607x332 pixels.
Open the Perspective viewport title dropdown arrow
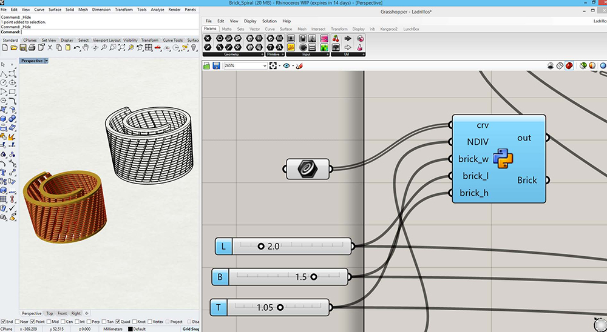point(47,61)
